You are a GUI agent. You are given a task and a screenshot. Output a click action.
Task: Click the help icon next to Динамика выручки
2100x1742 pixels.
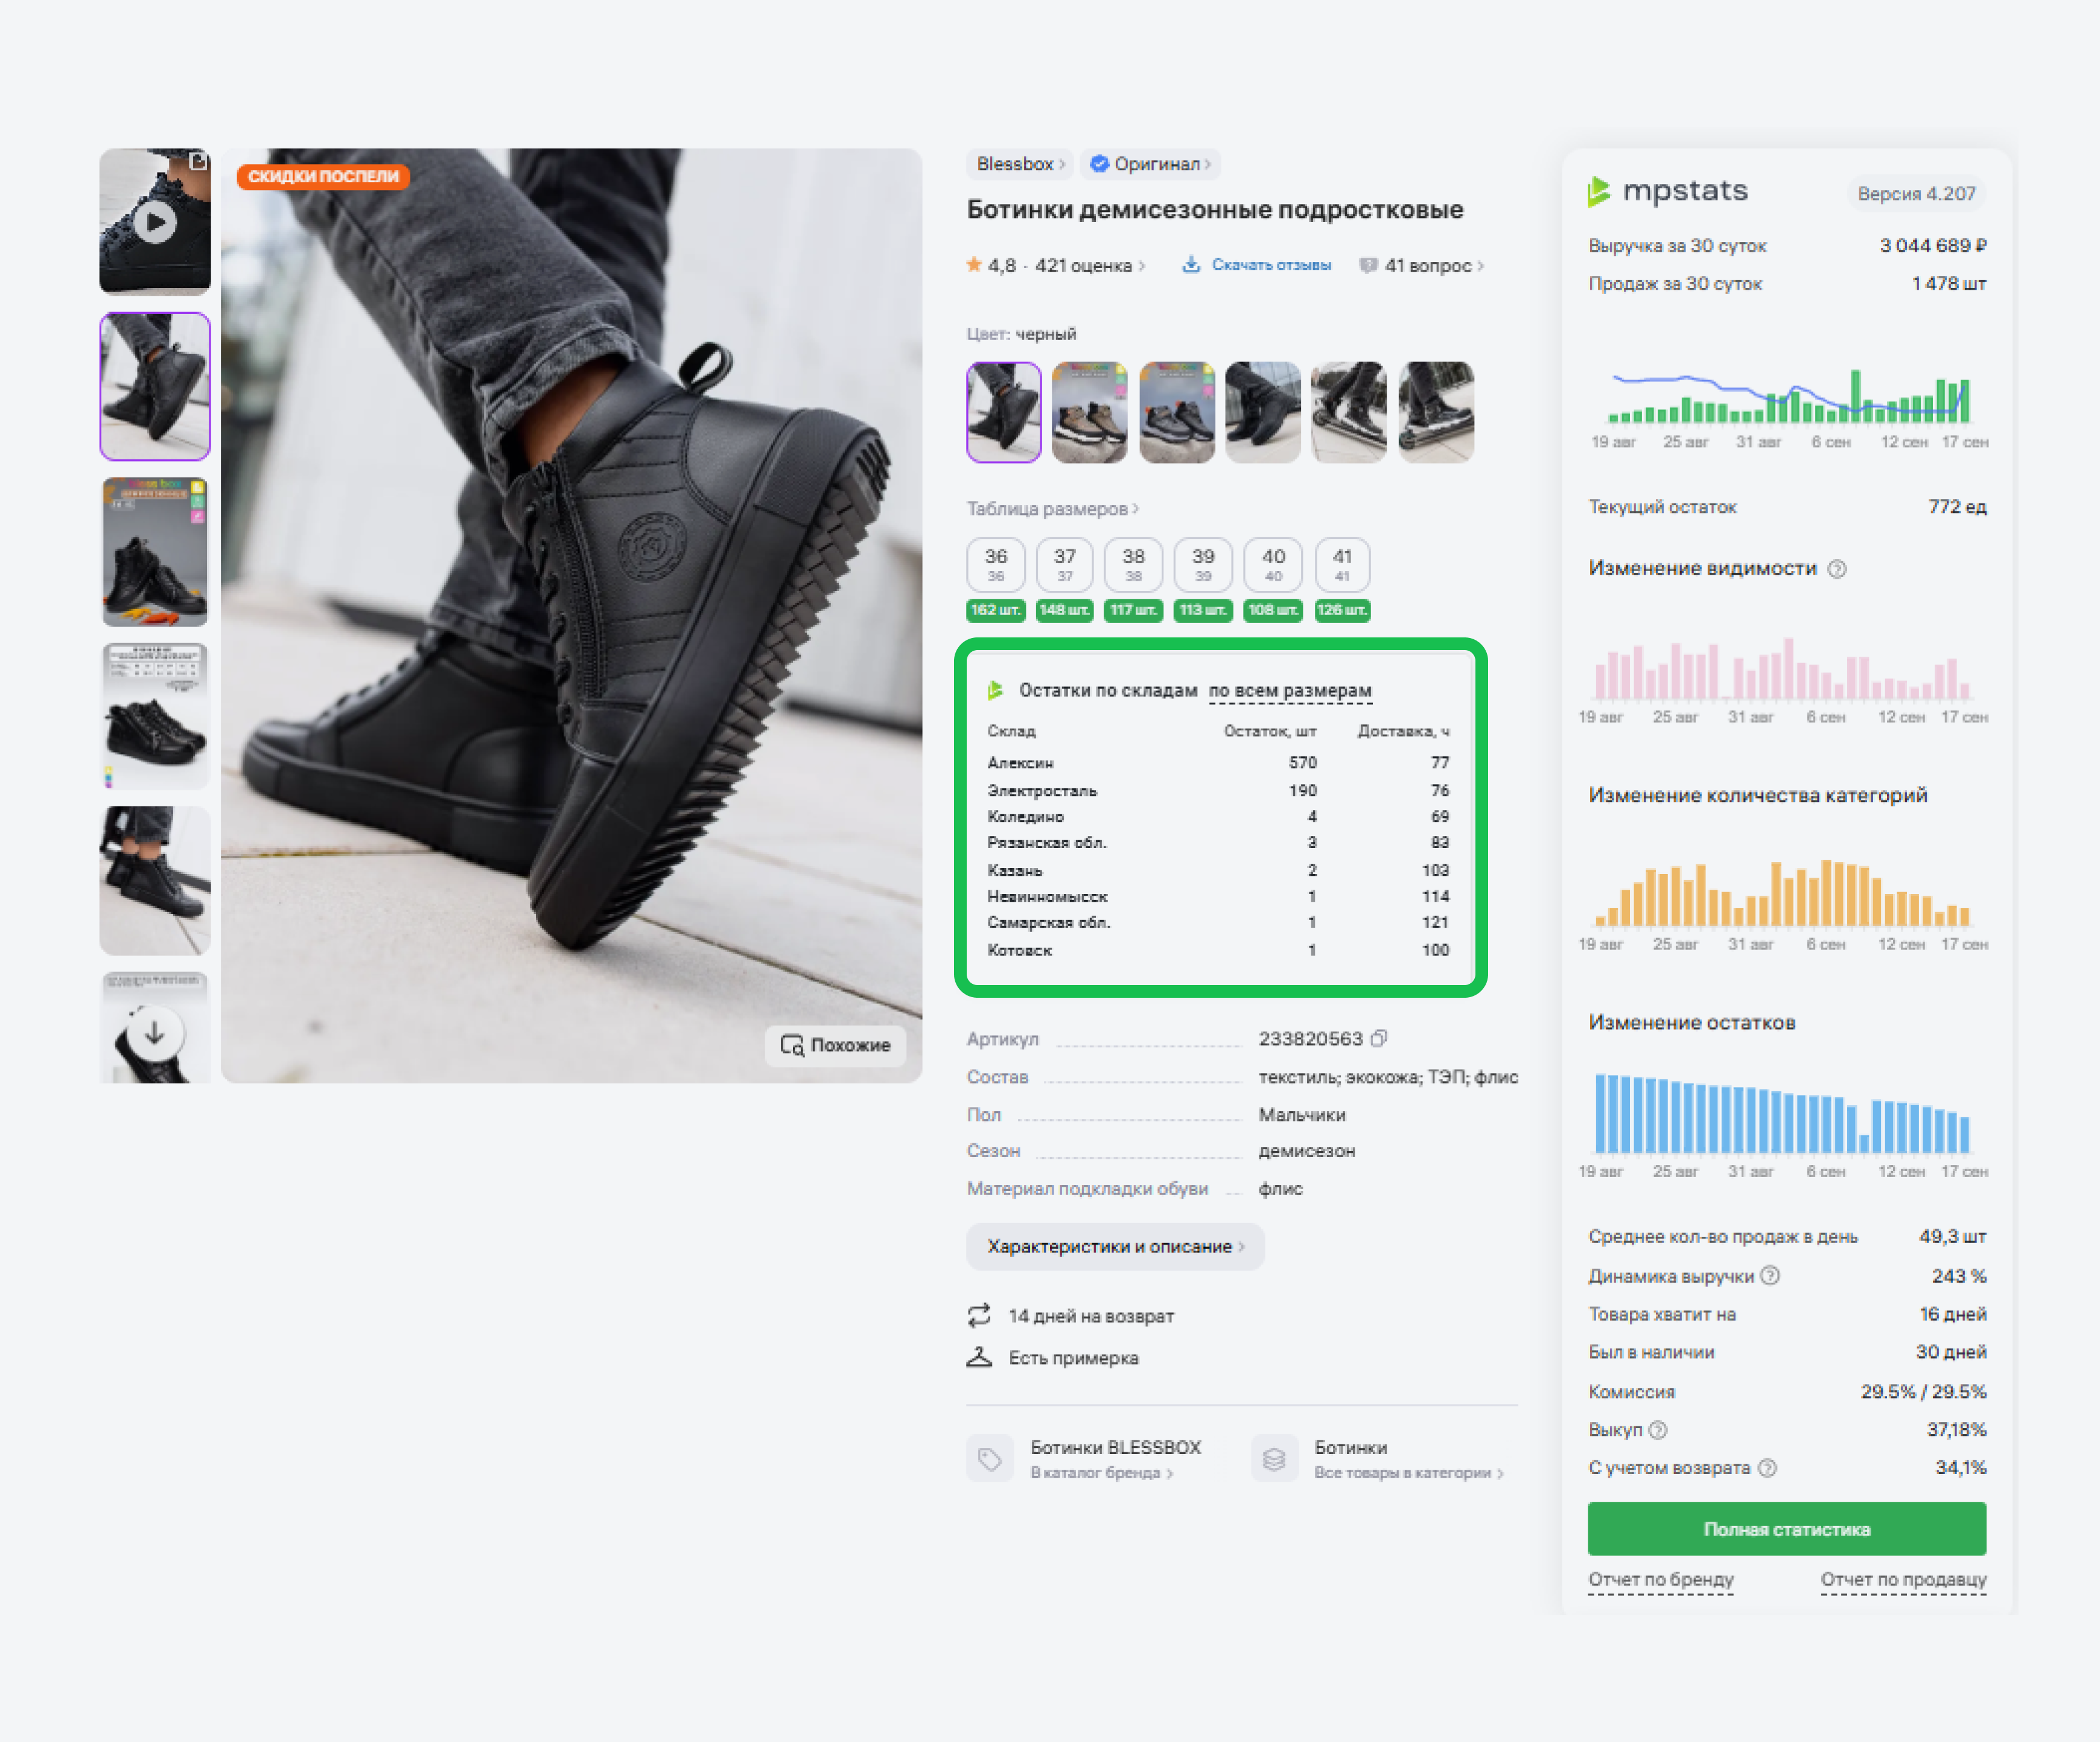tap(1770, 1276)
